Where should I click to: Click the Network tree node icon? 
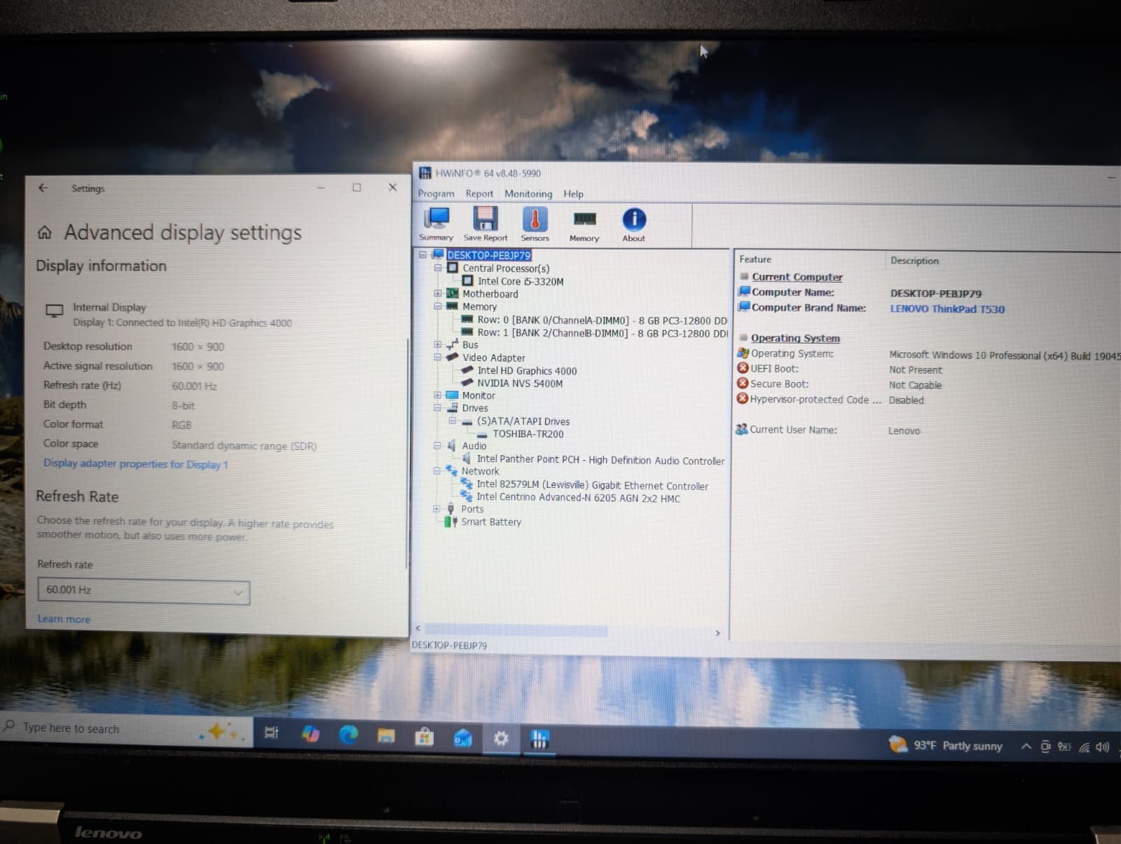coord(451,471)
